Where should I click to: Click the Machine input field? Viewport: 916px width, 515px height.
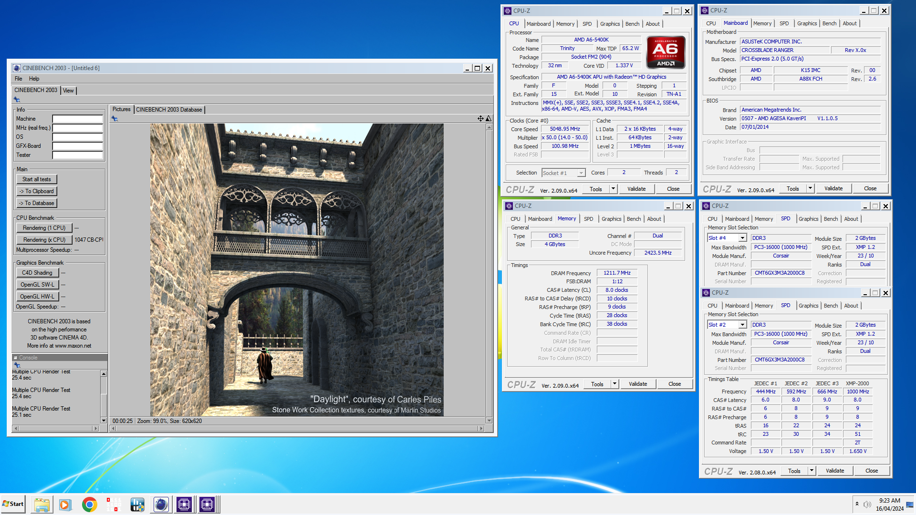tap(77, 119)
